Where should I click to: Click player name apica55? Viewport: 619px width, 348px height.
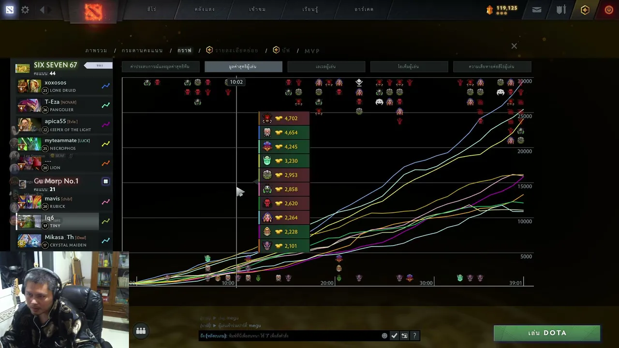55,121
